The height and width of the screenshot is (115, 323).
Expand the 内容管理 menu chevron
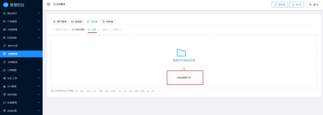pos(39,29)
